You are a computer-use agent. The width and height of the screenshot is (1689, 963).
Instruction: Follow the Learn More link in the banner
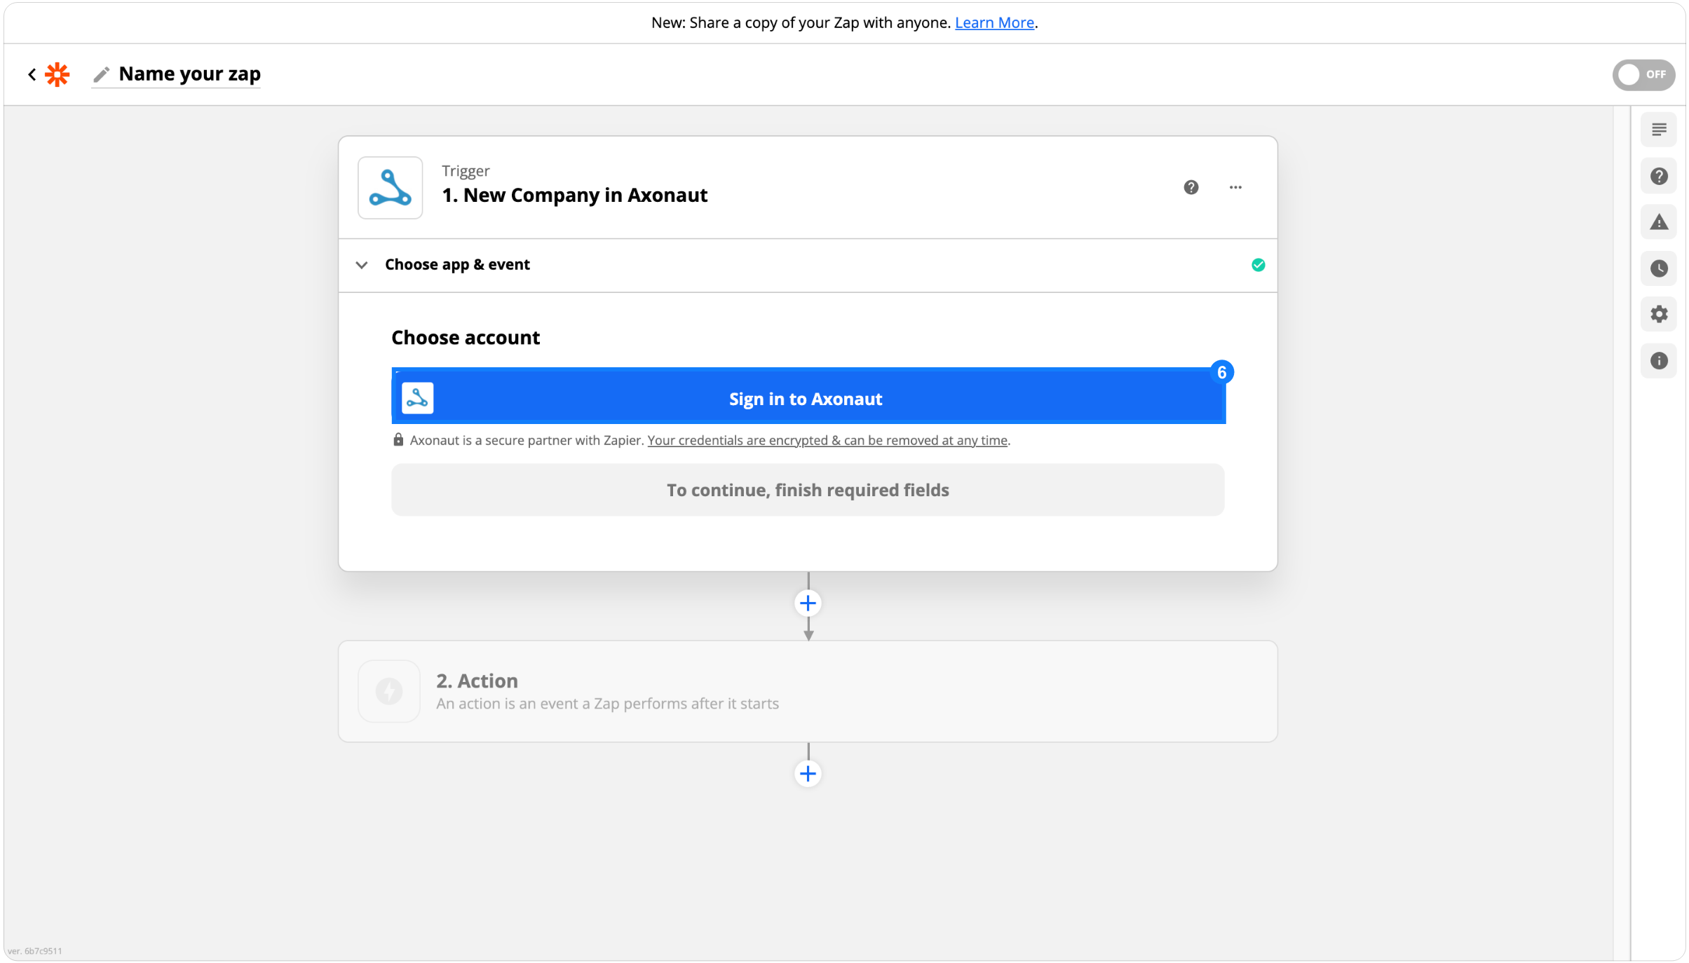coord(994,22)
